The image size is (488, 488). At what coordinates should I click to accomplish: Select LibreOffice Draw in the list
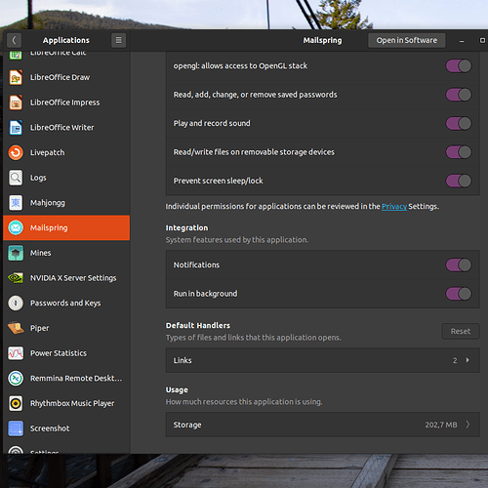pos(66,77)
